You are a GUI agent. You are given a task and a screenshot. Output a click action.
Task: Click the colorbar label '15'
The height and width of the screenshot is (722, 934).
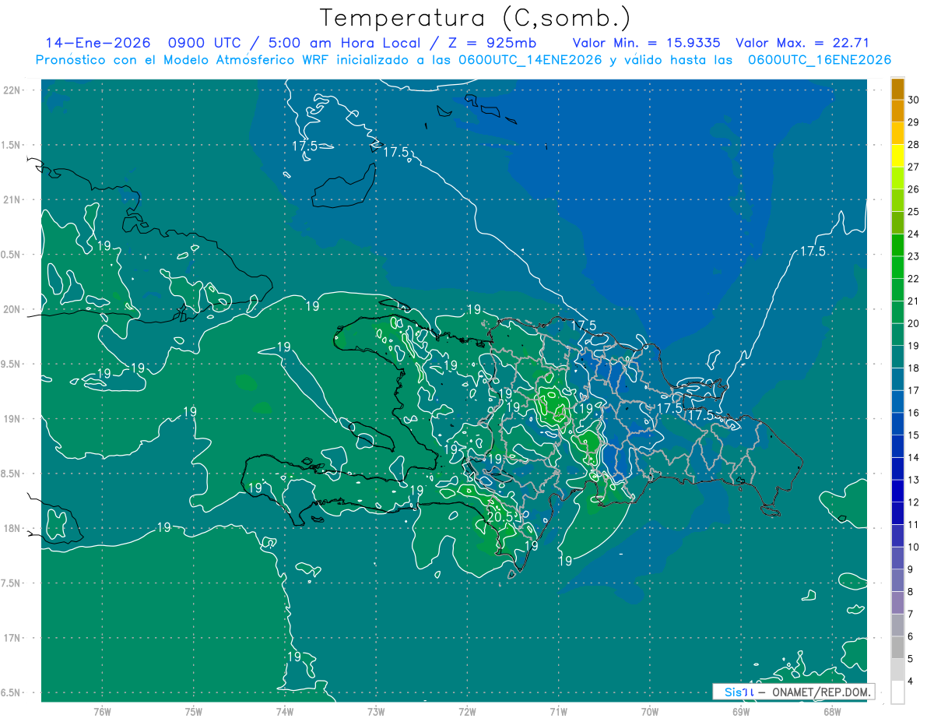click(914, 435)
